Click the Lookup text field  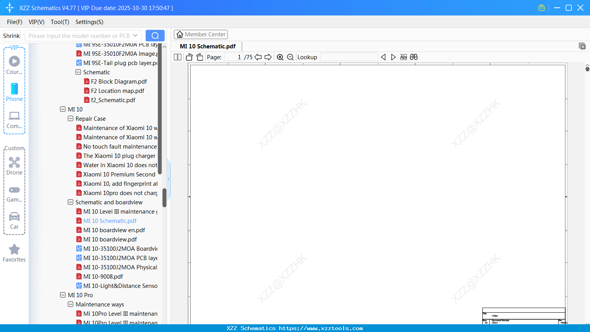click(x=349, y=57)
